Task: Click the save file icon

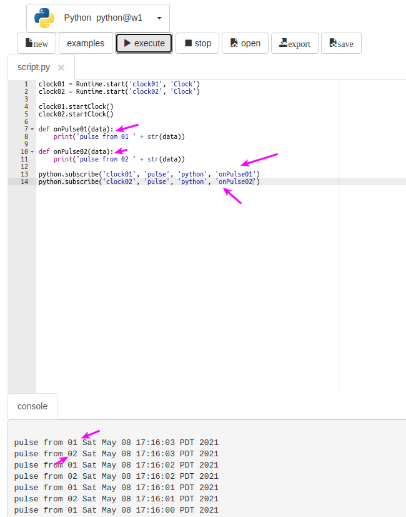Action: click(333, 43)
